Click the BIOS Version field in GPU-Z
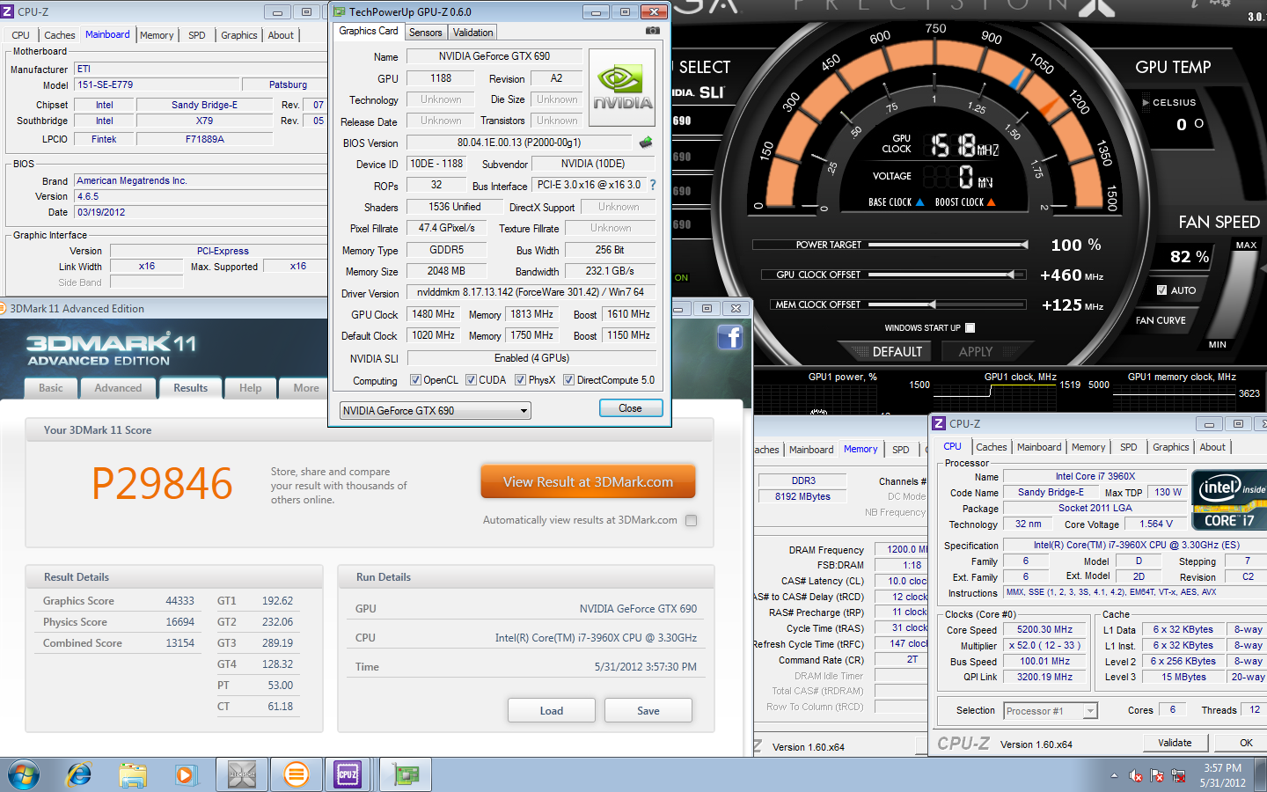Screen dimensions: 1267x792 coord(519,143)
